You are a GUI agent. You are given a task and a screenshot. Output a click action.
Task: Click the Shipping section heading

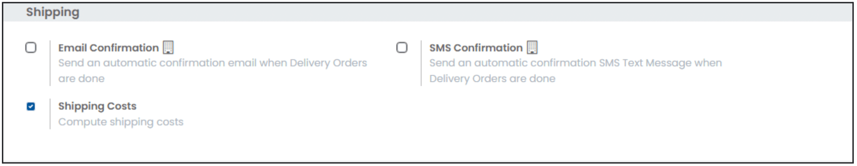[x=53, y=12]
